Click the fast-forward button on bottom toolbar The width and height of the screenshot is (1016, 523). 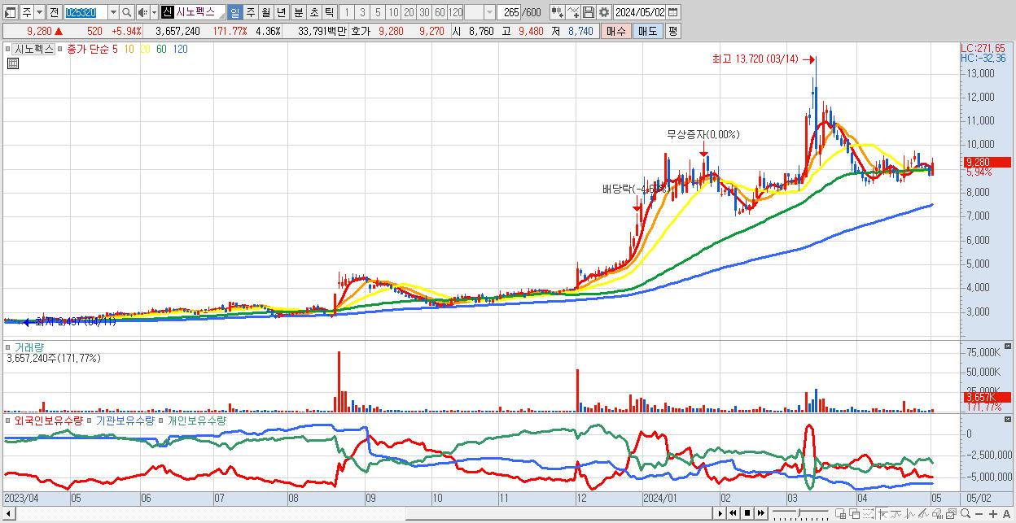pyautogui.click(x=761, y=513)
